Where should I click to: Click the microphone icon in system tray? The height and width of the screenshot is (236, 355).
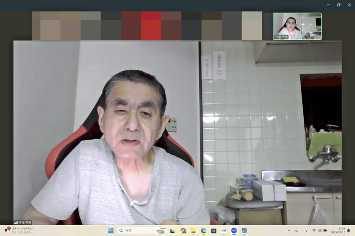coord(296,230)
